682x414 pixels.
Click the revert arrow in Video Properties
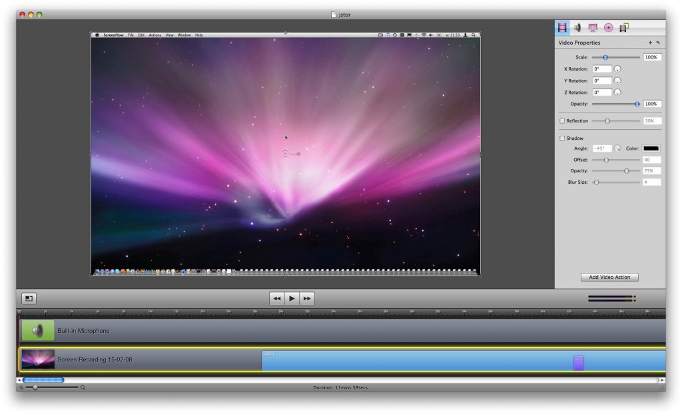click(658, 42)
